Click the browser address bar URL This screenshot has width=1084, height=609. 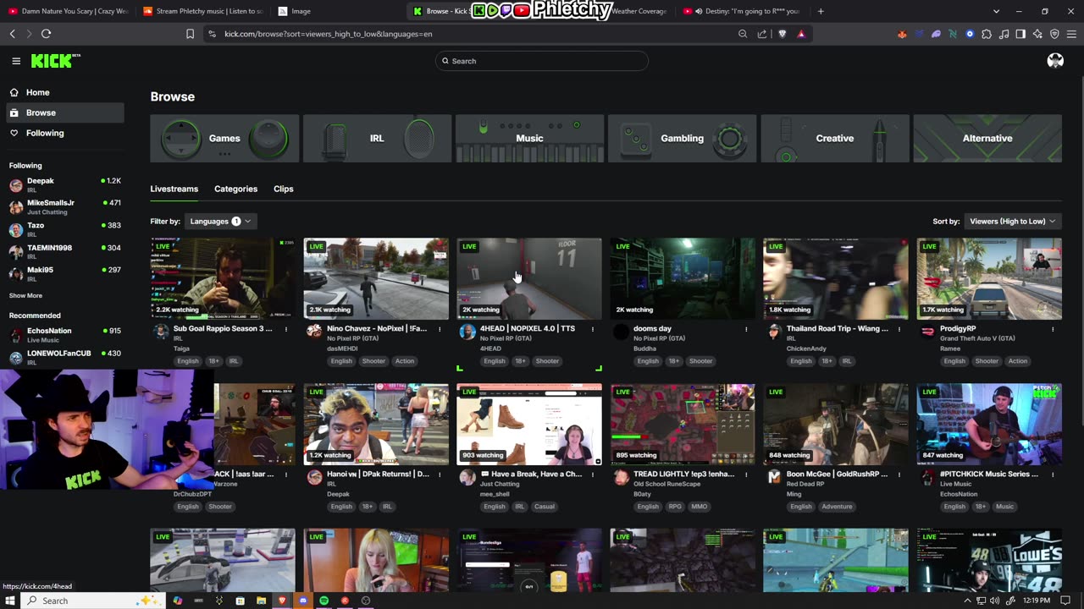pyautogui.click(x=329, y=34)
